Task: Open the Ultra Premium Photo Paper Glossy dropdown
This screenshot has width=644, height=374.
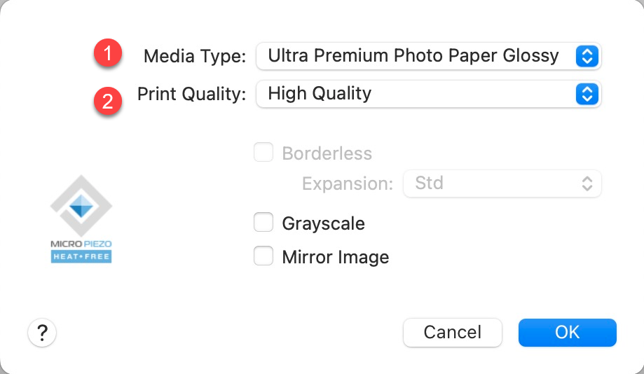Action: point(413,56)
